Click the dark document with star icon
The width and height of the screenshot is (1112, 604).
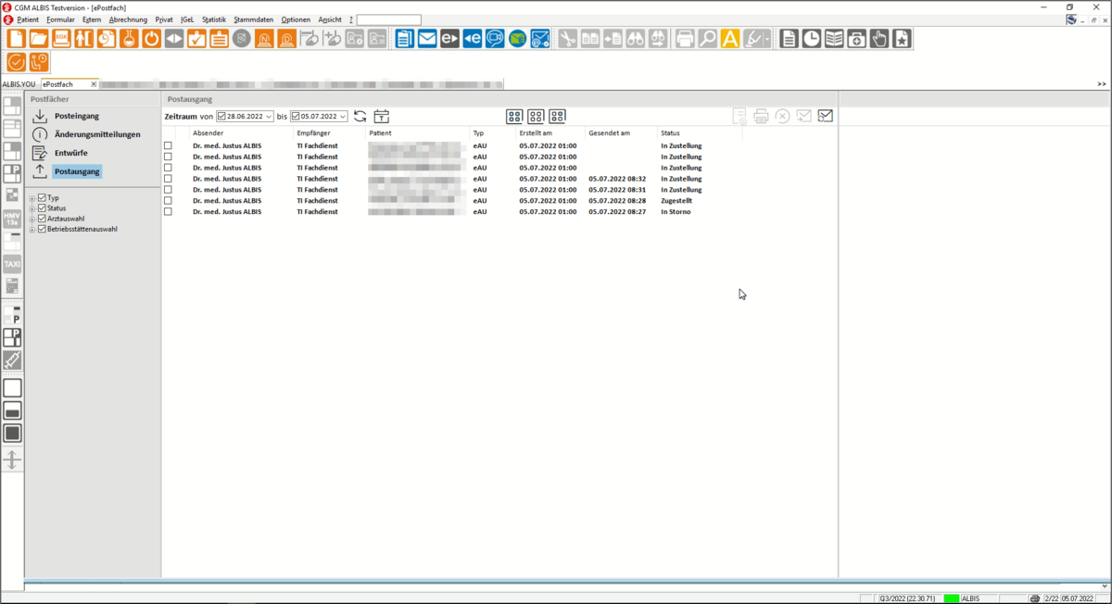coord(903,39)
